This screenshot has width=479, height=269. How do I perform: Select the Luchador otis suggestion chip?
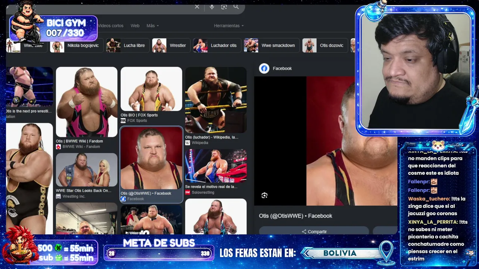217,46
